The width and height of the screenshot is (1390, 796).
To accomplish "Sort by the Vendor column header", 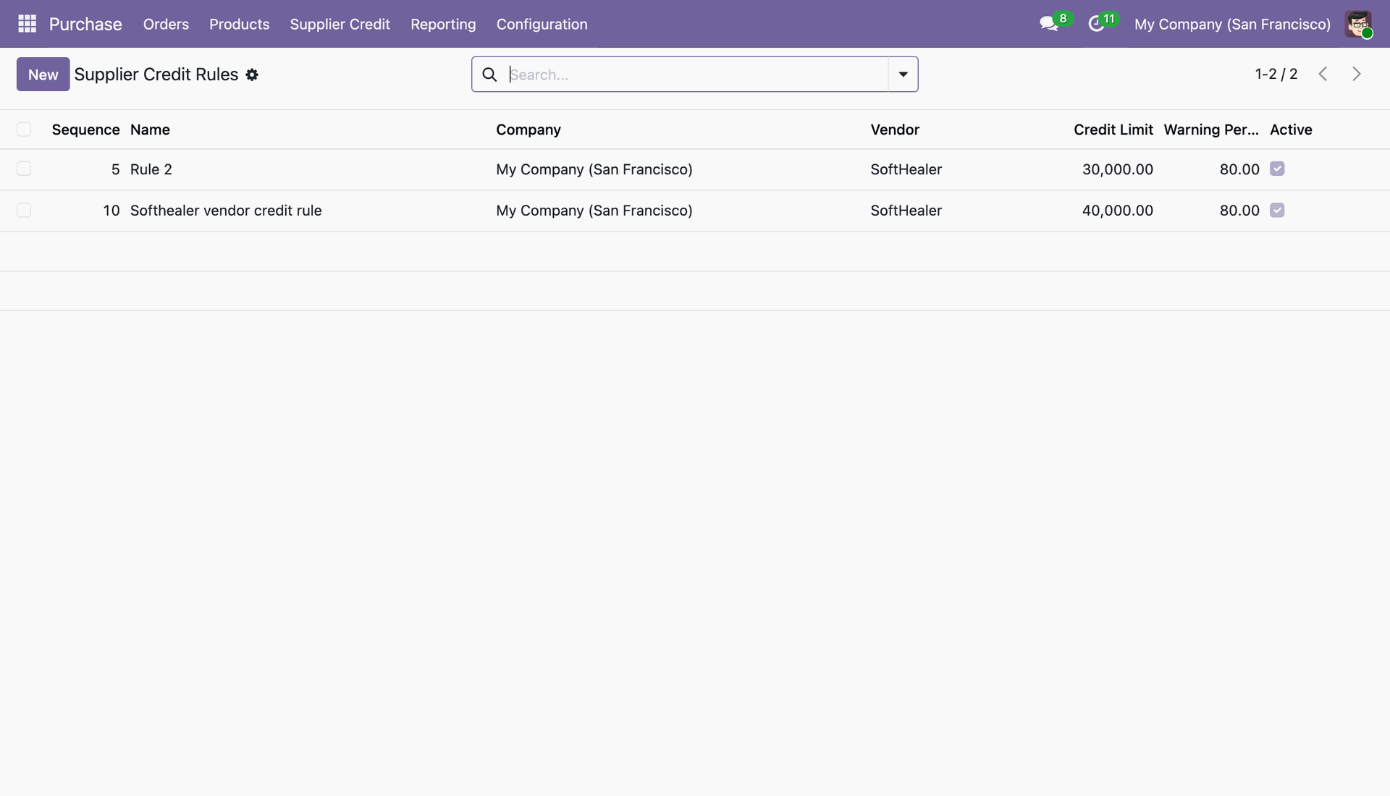I will 895,130.
